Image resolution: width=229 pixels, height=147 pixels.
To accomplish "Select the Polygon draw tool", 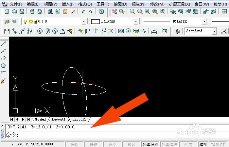I will (x=3, y=65).
